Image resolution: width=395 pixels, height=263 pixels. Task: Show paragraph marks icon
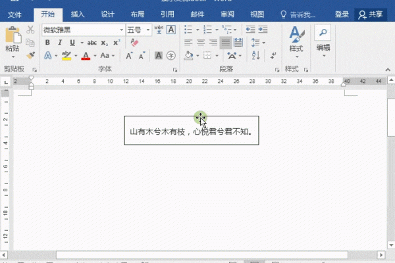273,56
